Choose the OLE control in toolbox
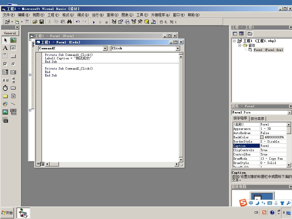The image size is (292, 219). tap(5, 120)
